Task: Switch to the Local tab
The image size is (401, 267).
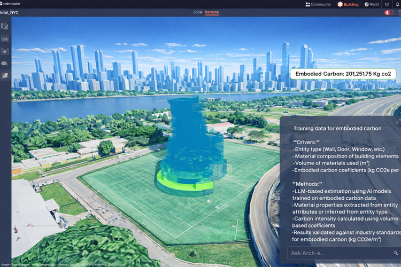Action: pyautogui.click(x=198, y=12)
